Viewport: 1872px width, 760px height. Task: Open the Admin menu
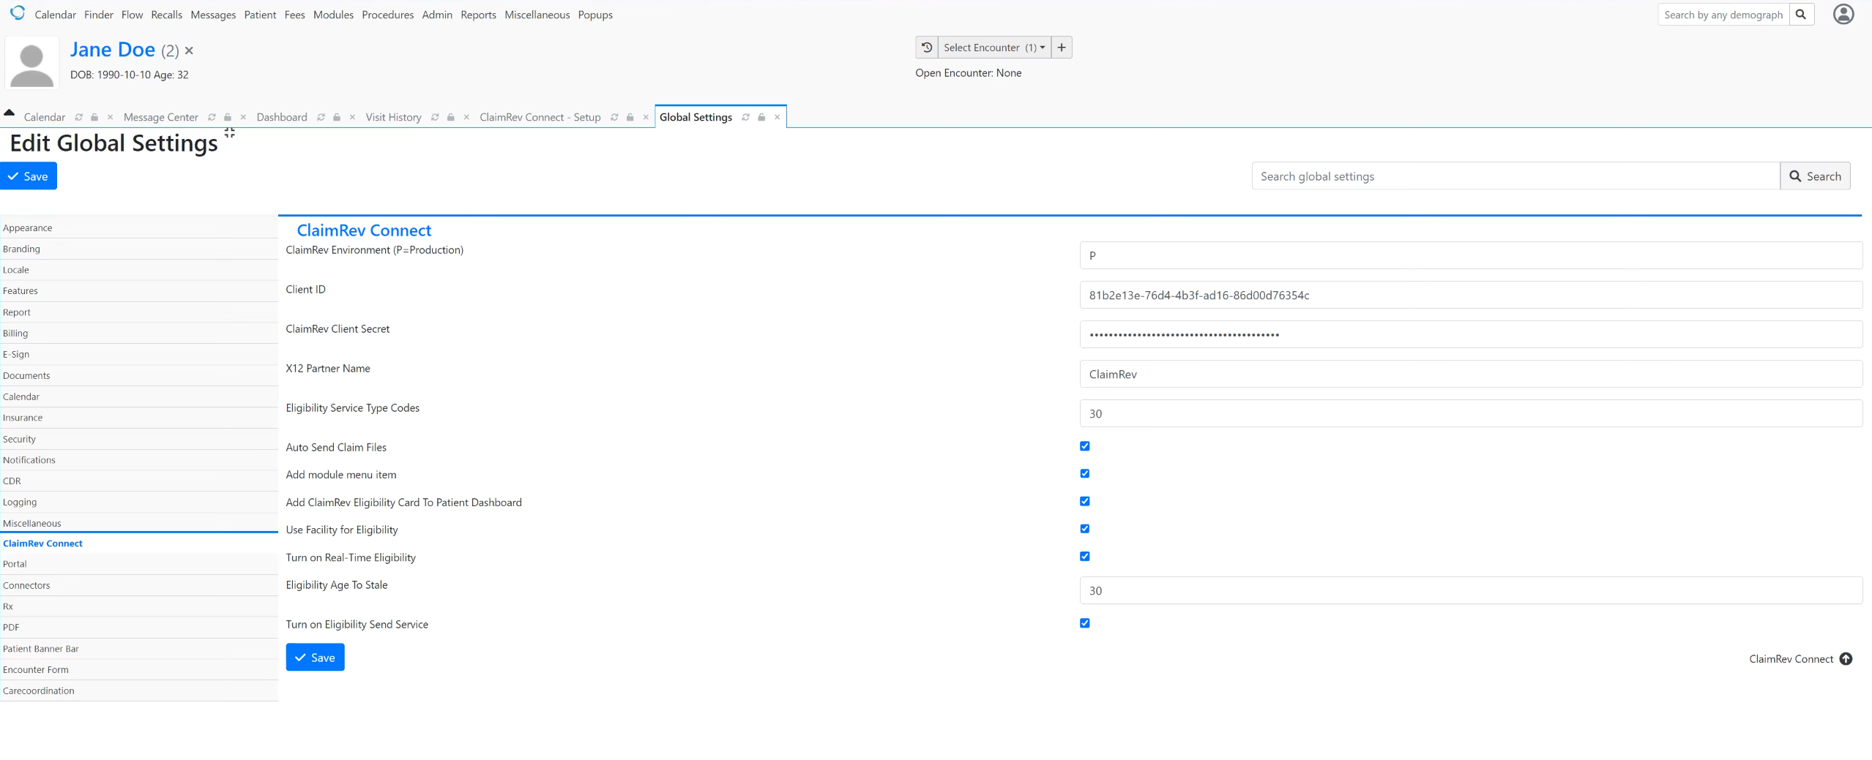coord(436,14)
